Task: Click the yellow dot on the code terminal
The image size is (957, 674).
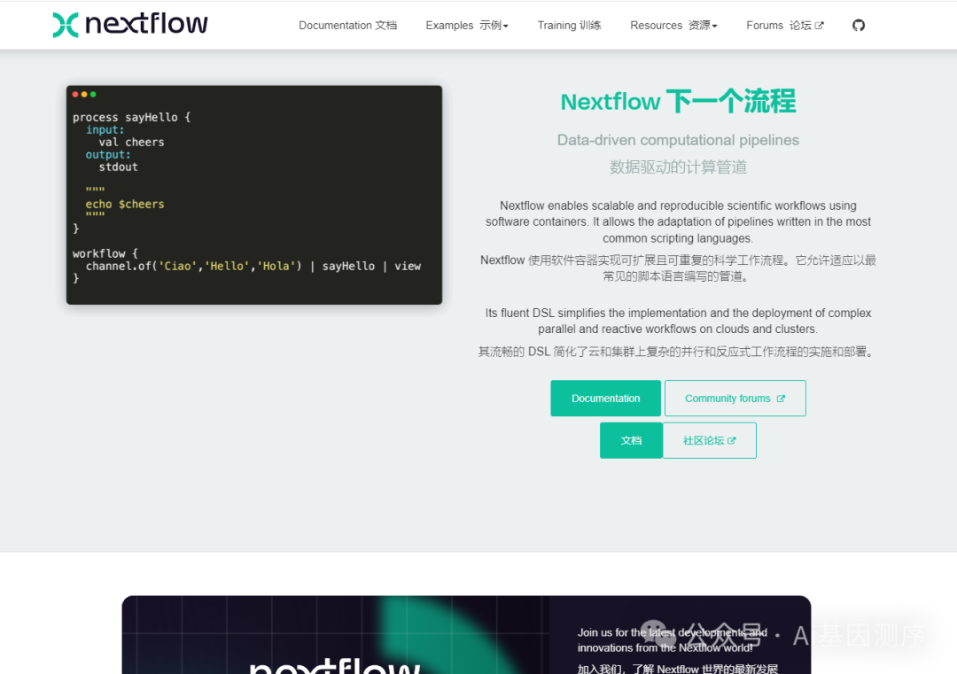Action: [84, 94]
